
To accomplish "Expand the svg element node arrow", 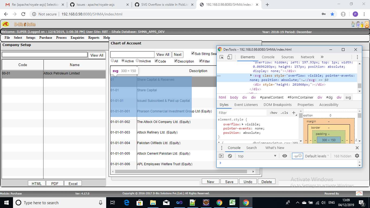I will (251, 76).
